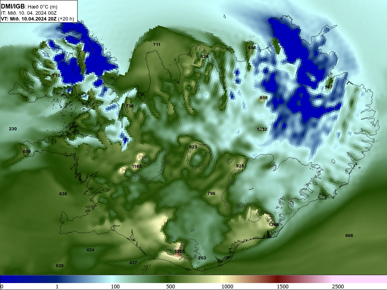Click the 0 label on the color scale

click(2, 287)
